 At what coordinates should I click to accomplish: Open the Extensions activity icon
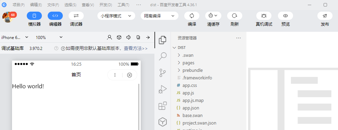[163, 106]
